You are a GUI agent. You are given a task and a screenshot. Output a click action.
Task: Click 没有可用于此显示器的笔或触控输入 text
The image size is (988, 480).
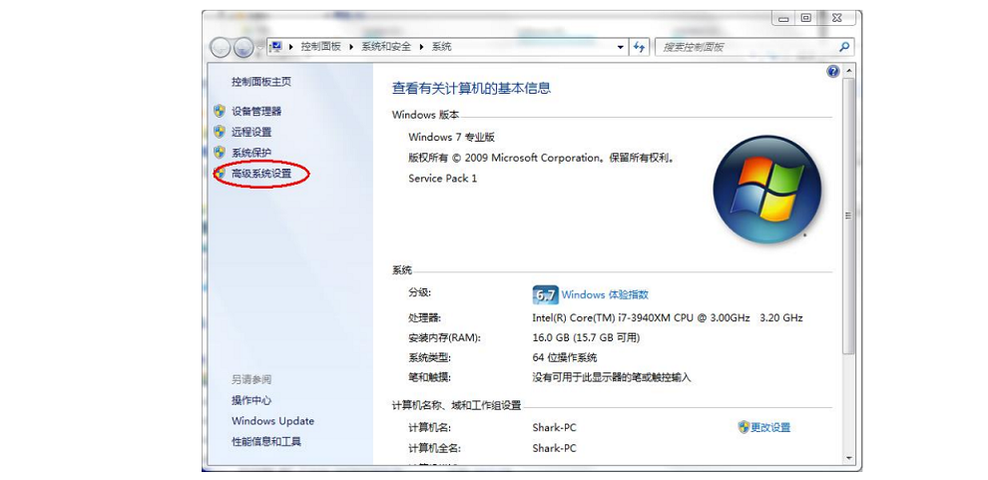coord(612,378)
